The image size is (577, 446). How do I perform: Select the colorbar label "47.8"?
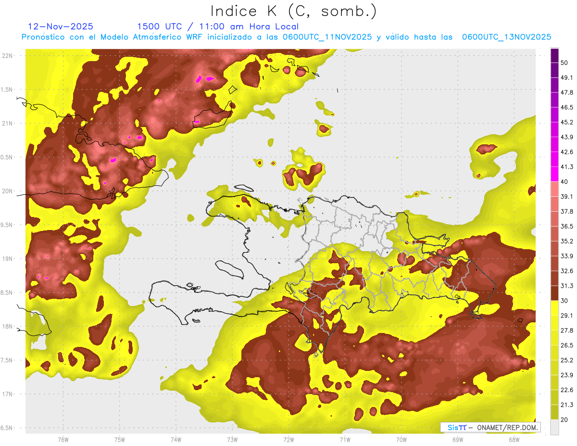click(x=567, y=93)
